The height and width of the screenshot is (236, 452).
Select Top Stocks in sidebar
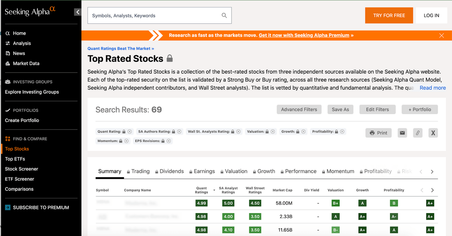click(x=17, y=149)
